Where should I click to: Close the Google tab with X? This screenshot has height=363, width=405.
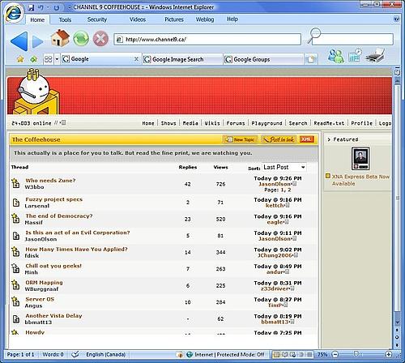pos(136,59)
